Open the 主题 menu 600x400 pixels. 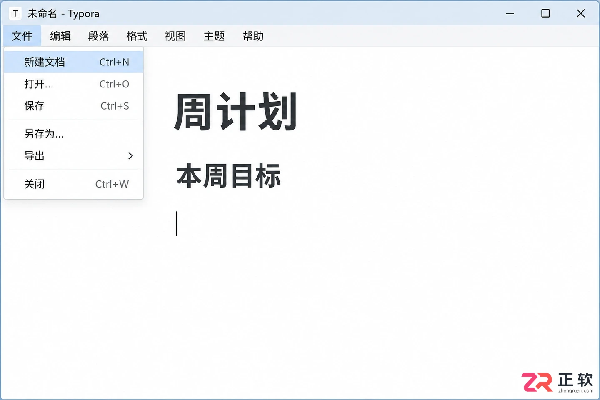(214, 36)
